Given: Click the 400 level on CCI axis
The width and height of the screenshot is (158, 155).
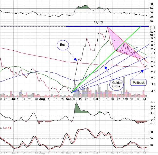Looking at the screenshot, I should tap(152, 102).
